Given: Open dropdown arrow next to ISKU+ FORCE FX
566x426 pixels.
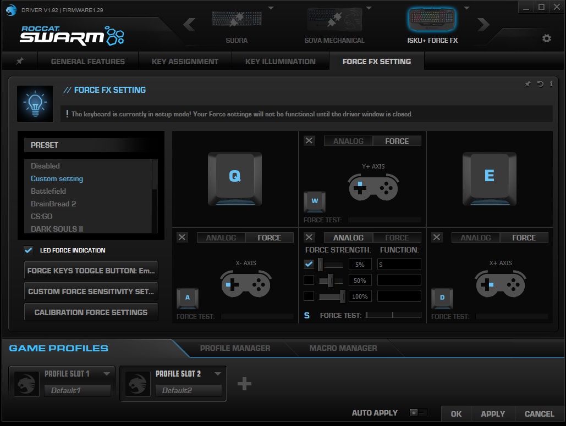Looking at the screenshot, I should (x=466, y=8).
